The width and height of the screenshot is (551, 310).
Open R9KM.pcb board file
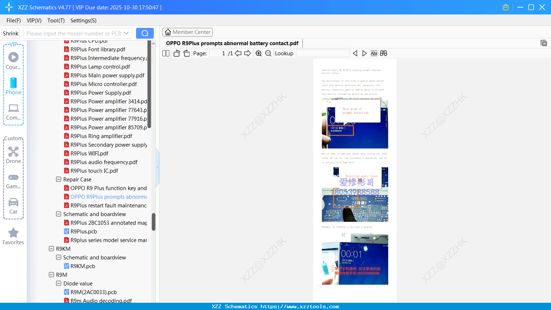click(83, 266)
